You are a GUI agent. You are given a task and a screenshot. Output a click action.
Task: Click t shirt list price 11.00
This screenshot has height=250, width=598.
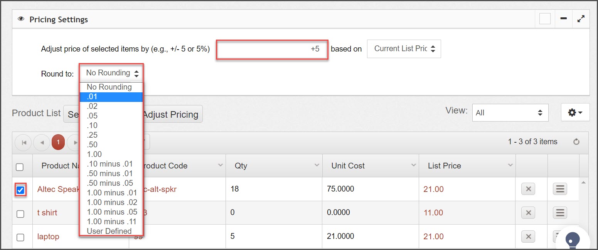tap(433, 213)
